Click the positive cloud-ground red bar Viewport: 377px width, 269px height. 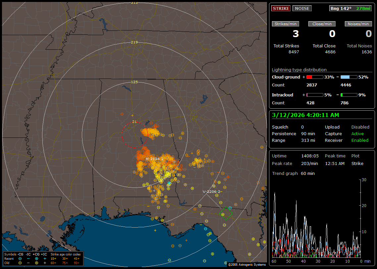click(314, 77)
